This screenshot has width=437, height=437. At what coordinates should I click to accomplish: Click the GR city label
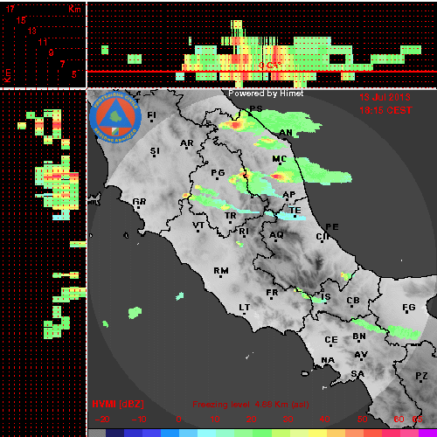(x=139, y=202)
